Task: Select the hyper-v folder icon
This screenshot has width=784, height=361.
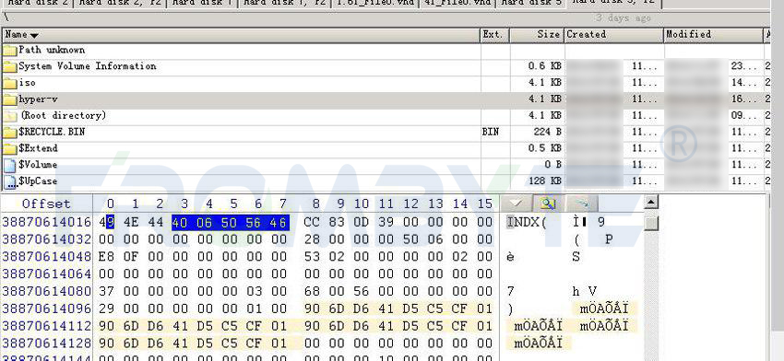Action: pyautogui.click(x=9, y=99)
